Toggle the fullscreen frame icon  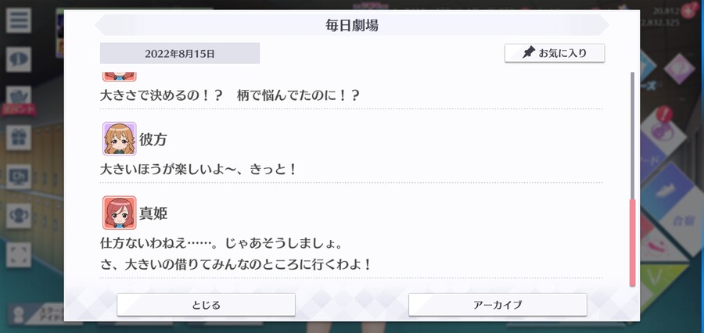pos(19,255)
